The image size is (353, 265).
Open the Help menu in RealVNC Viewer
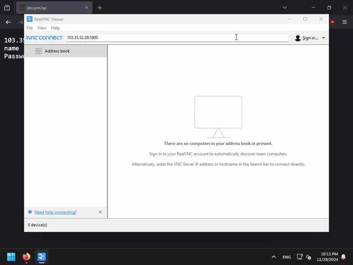pos(55,28)
